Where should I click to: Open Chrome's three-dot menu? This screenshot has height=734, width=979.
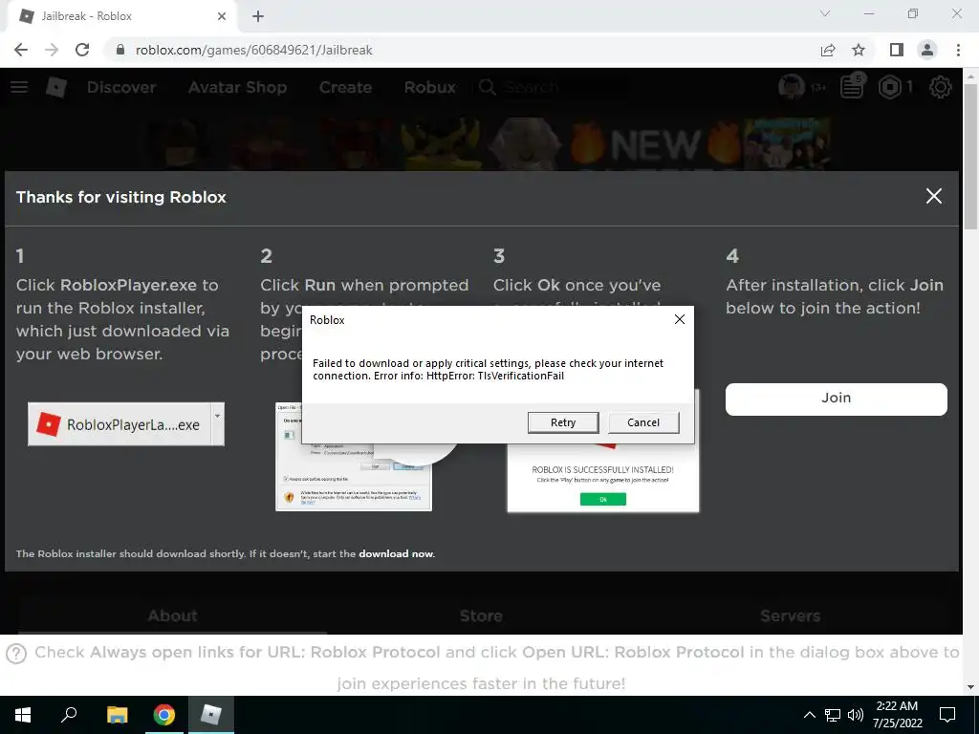tap(958, 50)
